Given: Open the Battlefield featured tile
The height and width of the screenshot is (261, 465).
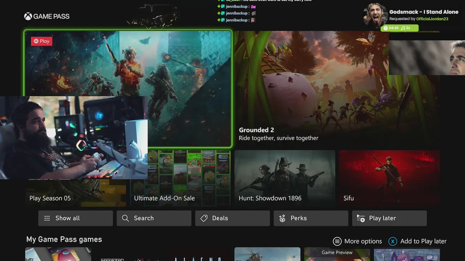Looking at the screenshot, I should (x=128, y=89).
